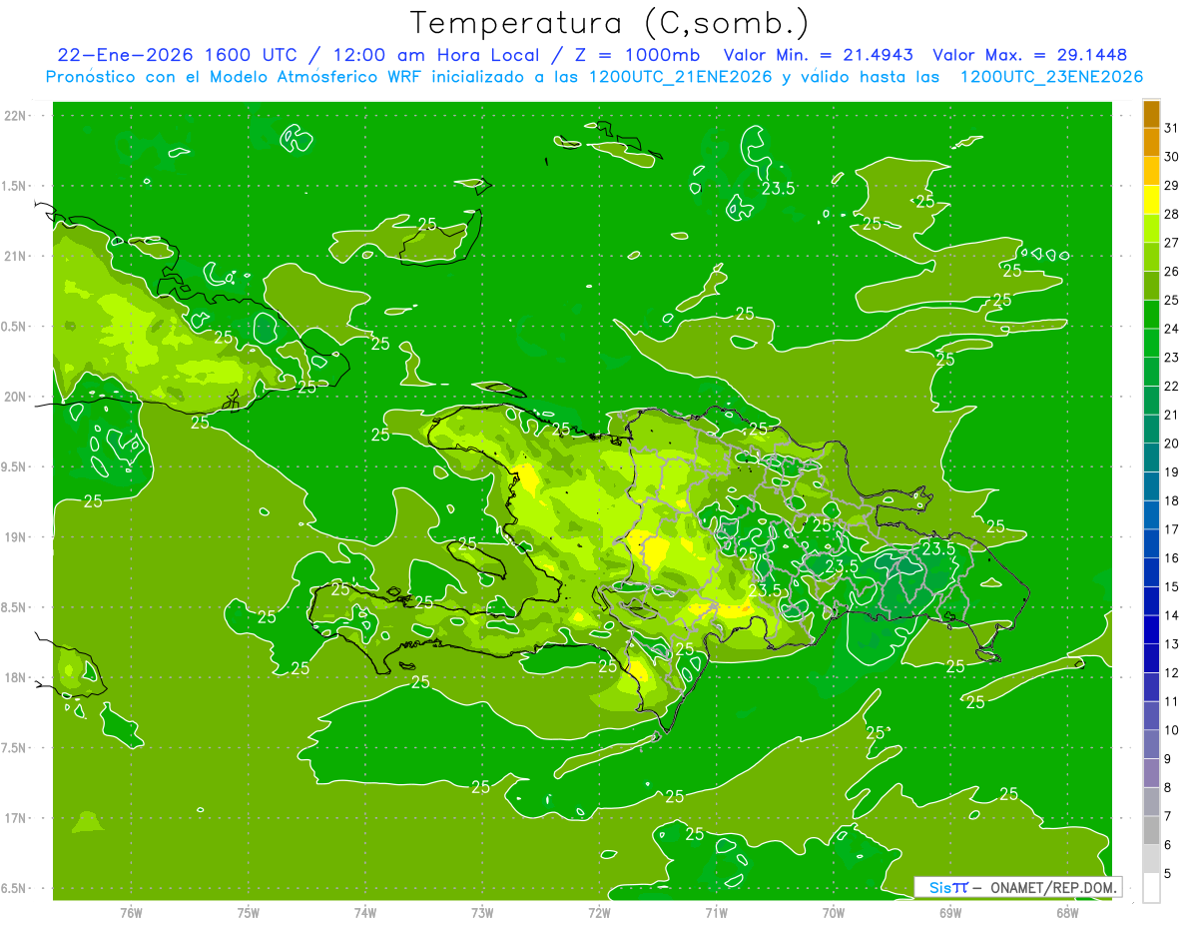Select the "Valor Max. = 29.1448" text
Image resolution: width=1198 pixels, height=926 pixels.
(1029, 55)
